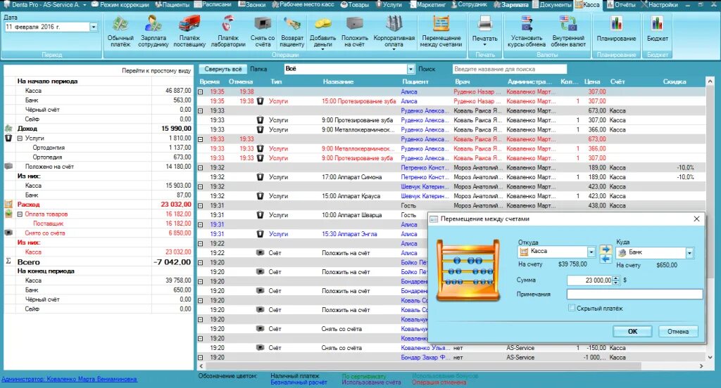This screenshot has height=388, width=721.
Task: Click Доход icon in summary panel
Action: pyautogui.click(x=8, y=129)
